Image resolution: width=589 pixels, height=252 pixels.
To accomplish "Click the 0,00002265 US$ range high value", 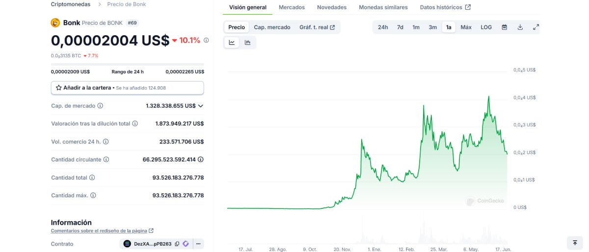I will (x=185, y=72).
